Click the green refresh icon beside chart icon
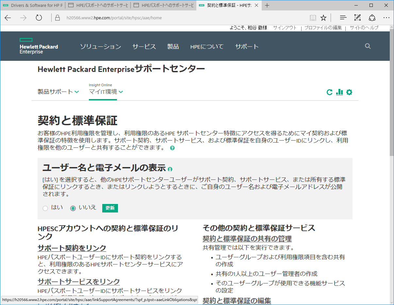This screenshot has width=394, height=305. coord(330,92)
